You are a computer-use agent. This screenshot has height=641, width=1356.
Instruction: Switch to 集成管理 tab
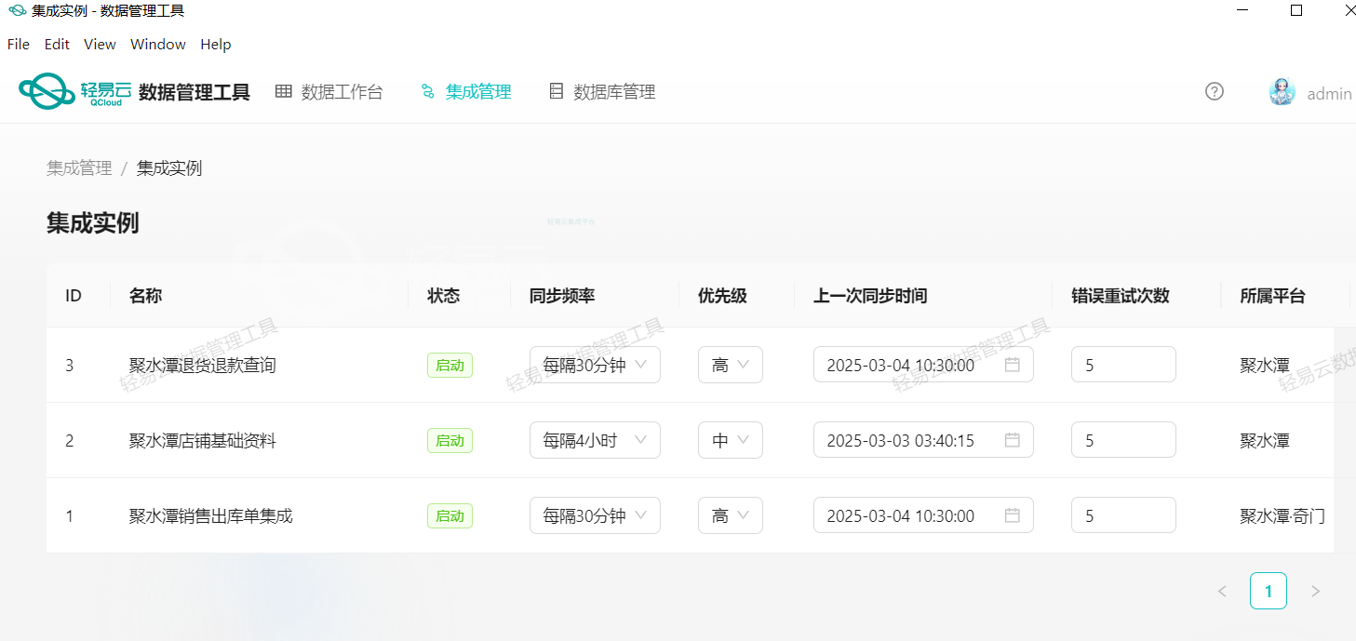466,91
